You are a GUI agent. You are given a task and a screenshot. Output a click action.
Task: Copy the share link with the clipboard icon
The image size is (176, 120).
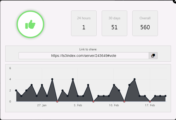pyautogui.click(x=153, y=56)
